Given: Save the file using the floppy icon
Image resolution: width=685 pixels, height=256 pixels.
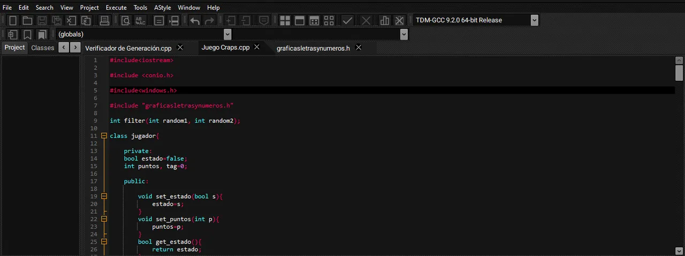Looking at the screenshot, I should (x=42, y=20).
